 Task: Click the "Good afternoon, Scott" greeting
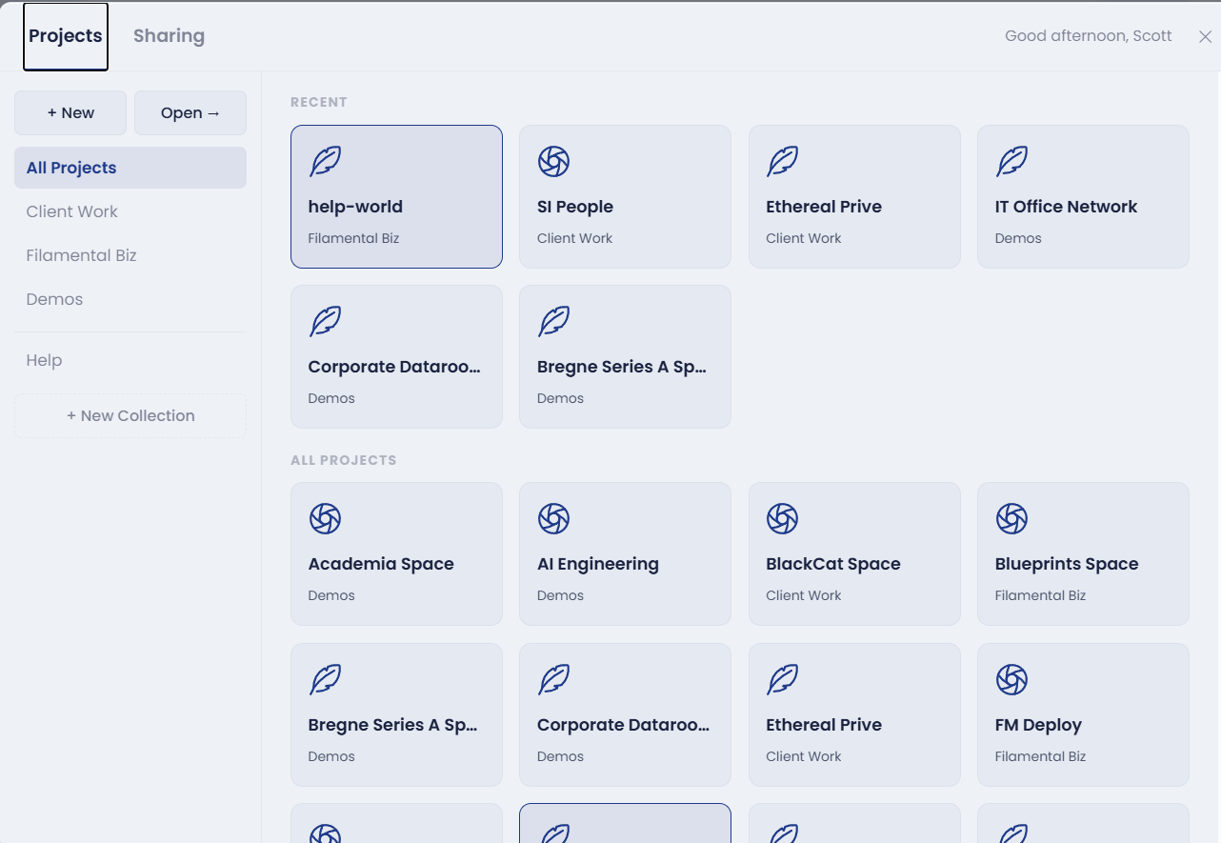[1089, 36]
